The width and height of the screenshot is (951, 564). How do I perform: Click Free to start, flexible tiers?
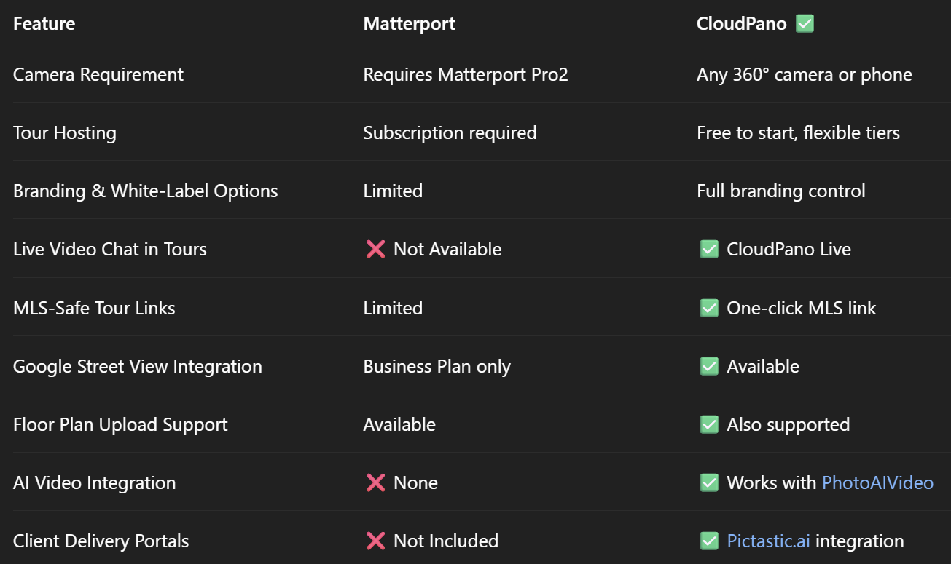pos(799,132)
